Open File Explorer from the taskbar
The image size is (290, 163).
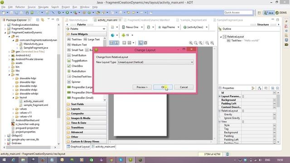[23, 160]
